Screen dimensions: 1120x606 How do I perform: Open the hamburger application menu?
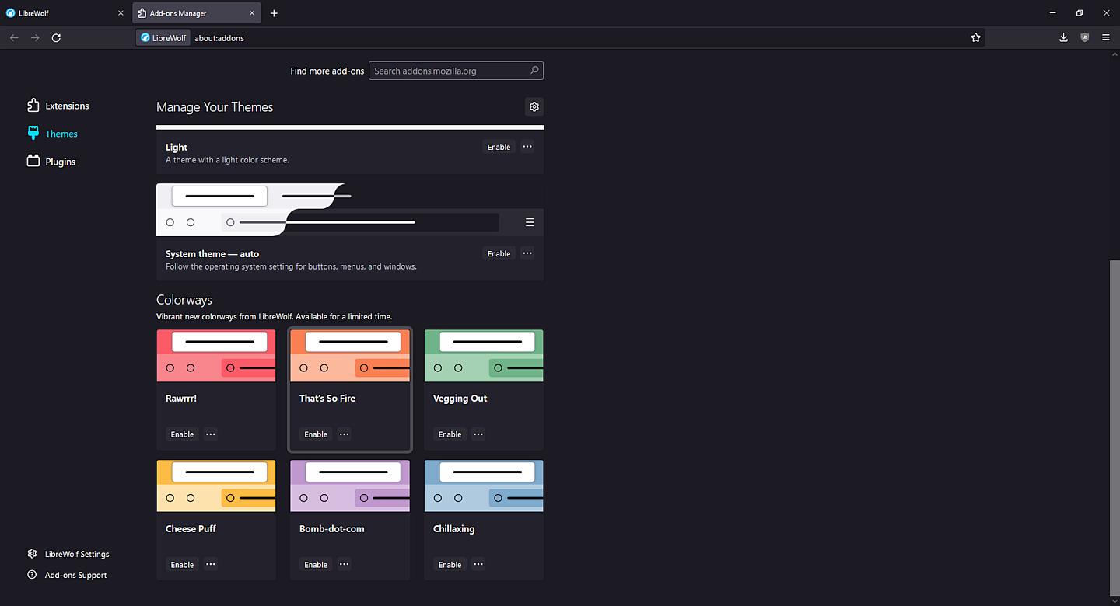1105,37
